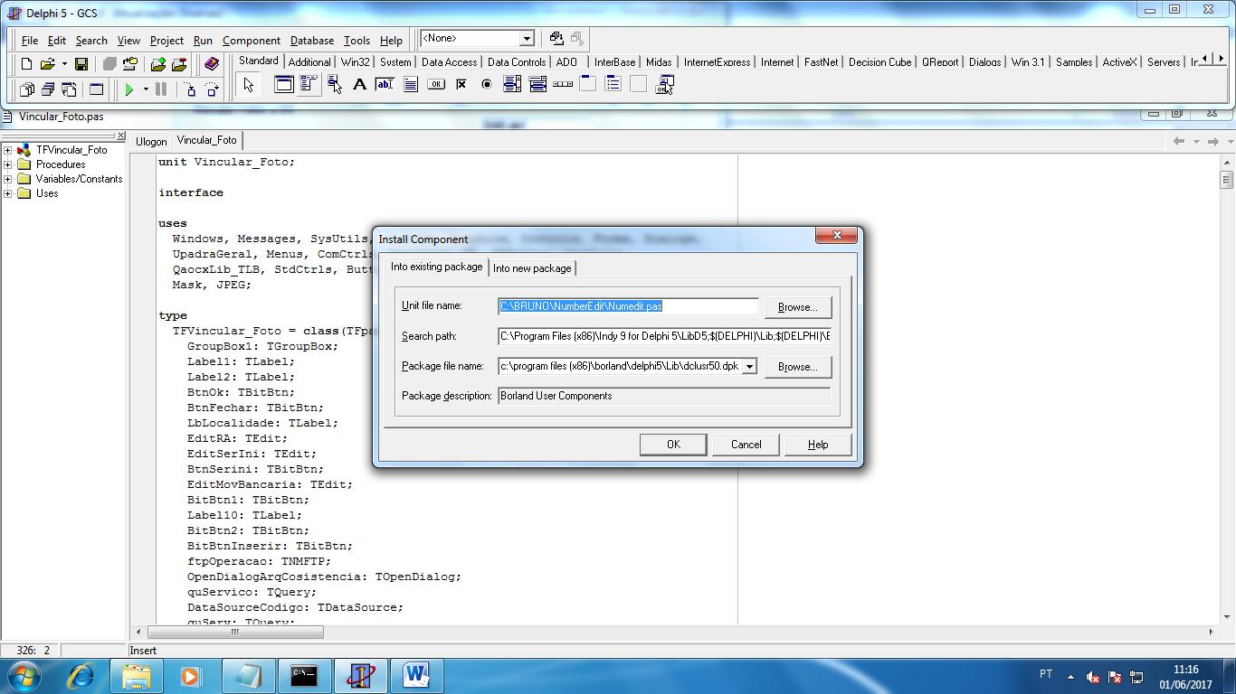Open the Component menu
This screenshot has height=694, width=1236.
pos(251,41)
